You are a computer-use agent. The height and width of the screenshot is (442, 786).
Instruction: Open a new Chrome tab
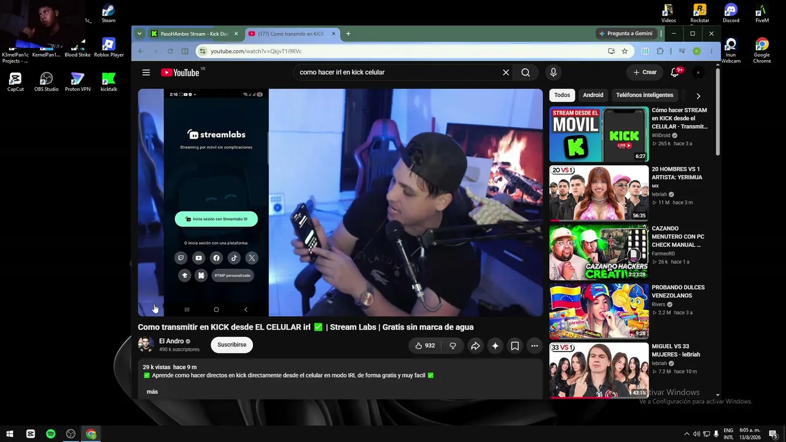click(x=348, y=34)
